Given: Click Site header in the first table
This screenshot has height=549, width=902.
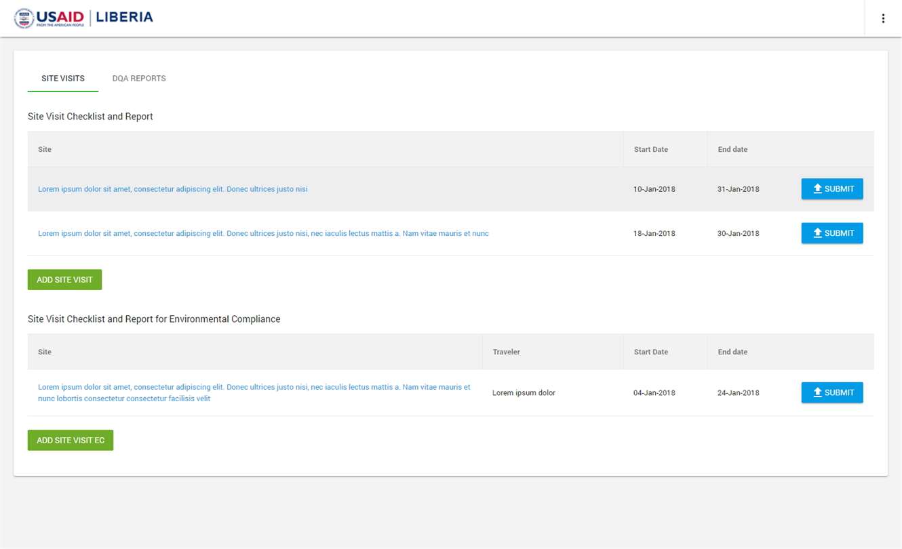Looking at the screenshot, I should pos(45,149).
